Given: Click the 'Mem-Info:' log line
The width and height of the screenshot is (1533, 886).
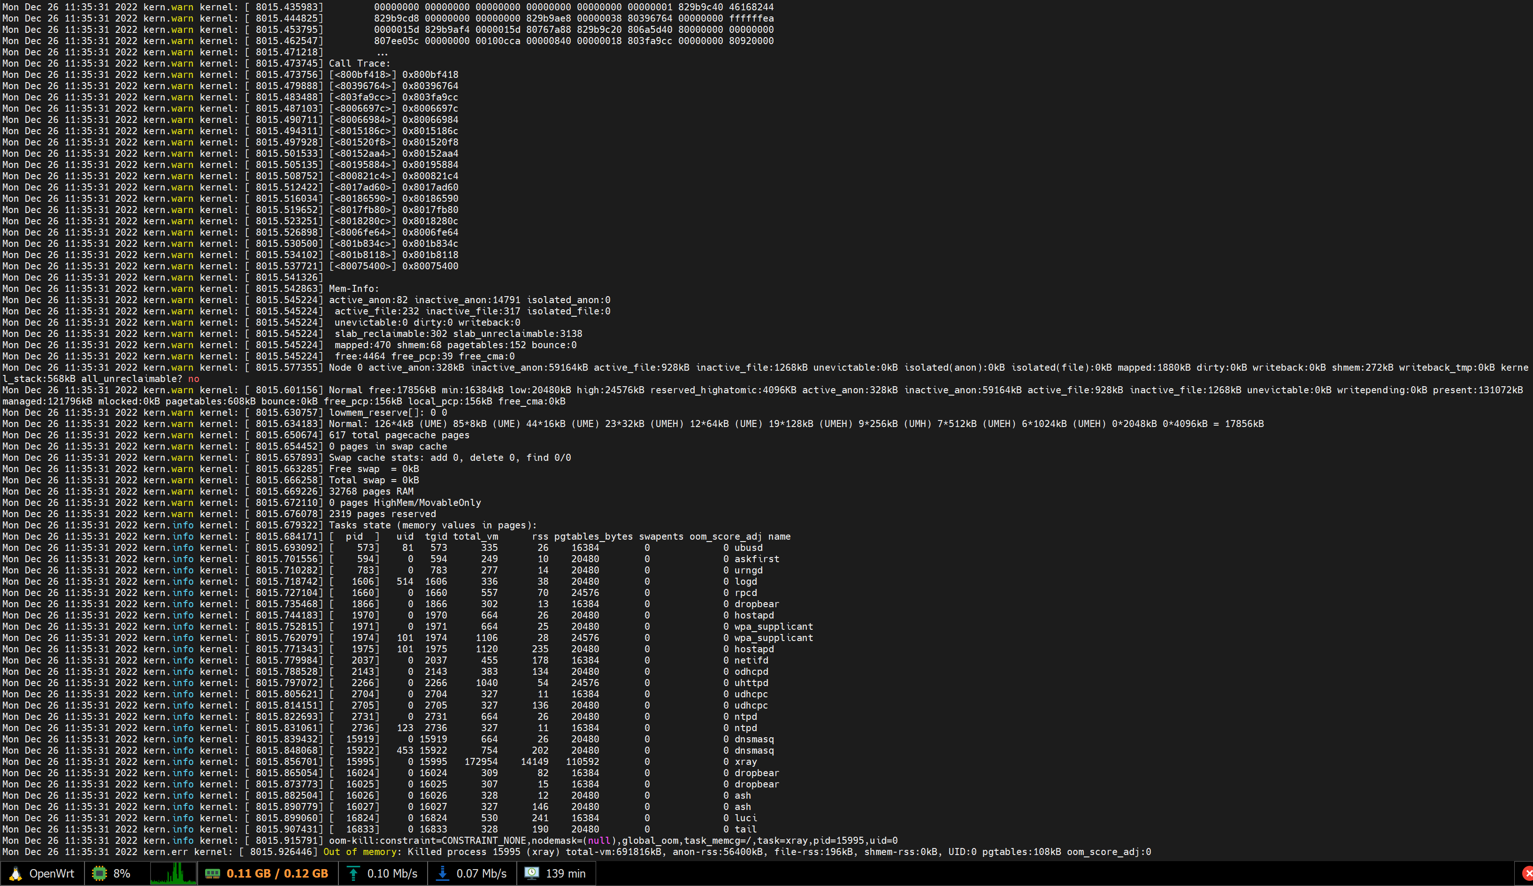Looking at the screenshot, I should point(354,289).
